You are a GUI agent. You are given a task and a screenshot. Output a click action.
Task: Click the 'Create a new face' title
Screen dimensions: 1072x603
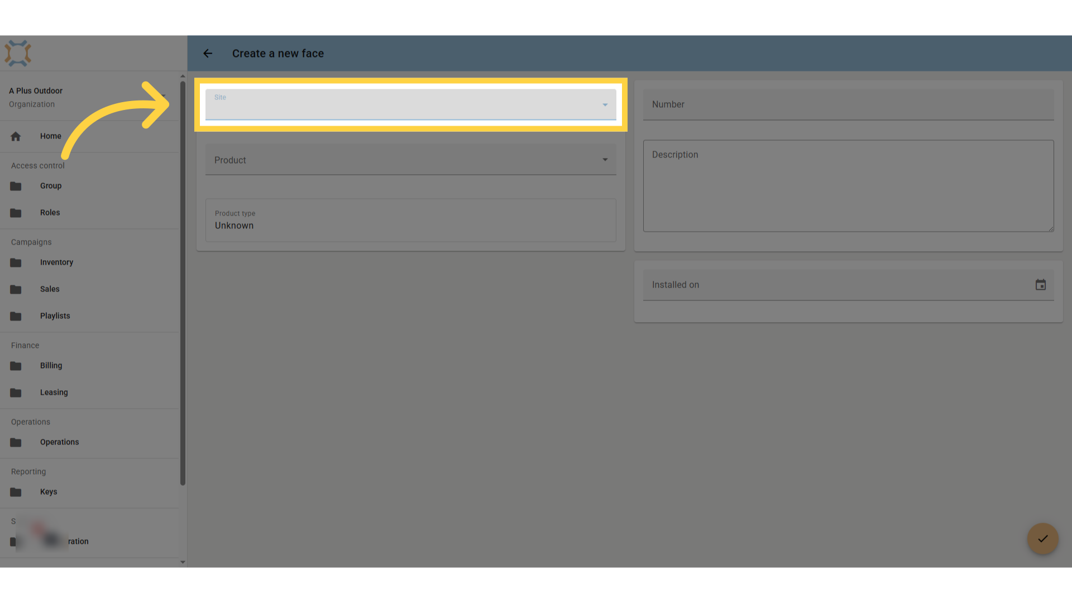[278, 54]
